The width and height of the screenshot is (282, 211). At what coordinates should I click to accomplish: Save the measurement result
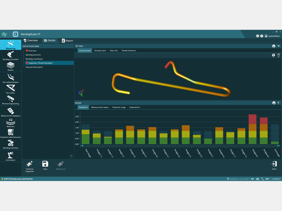tap(45, 165)
